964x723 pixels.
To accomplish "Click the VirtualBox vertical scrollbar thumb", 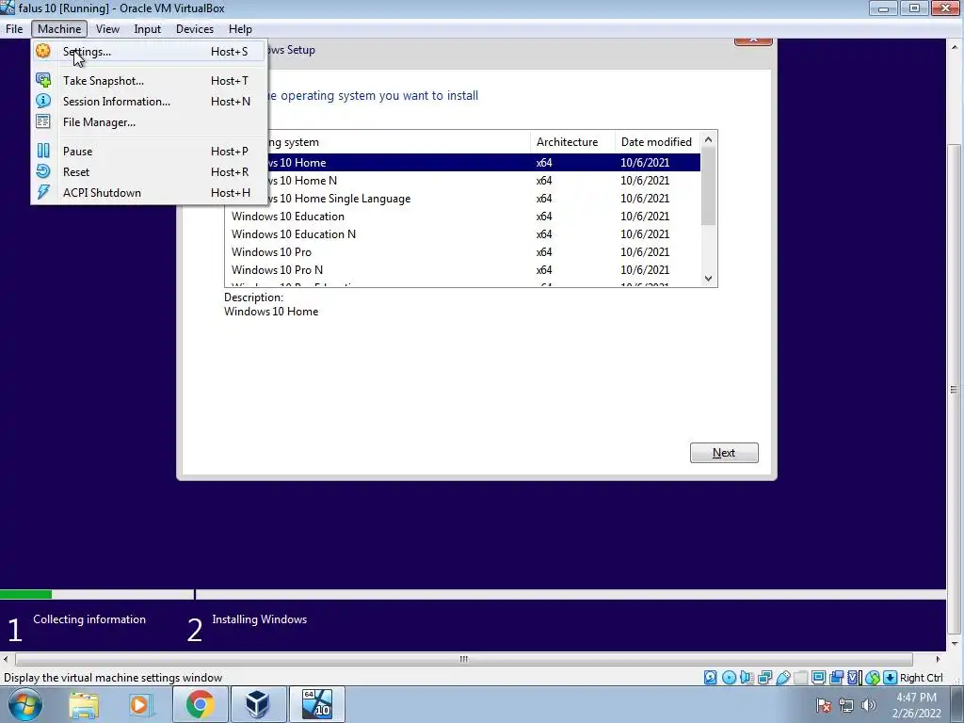I will coord(955,390).
